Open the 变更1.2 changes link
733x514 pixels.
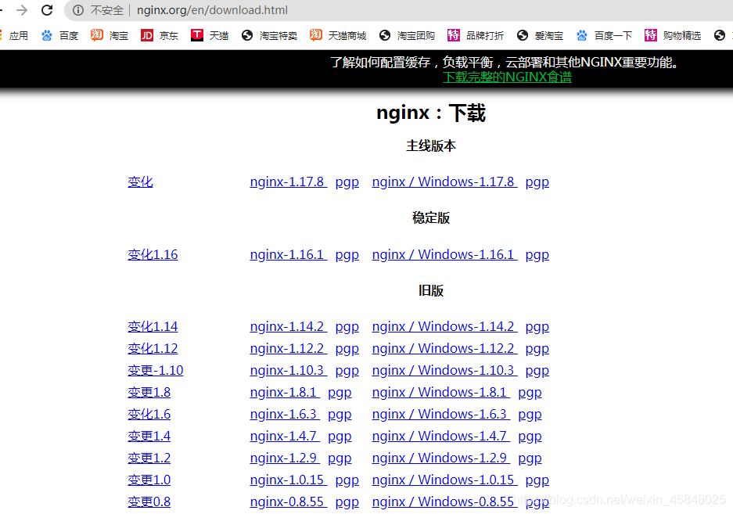tap(149, 458)
